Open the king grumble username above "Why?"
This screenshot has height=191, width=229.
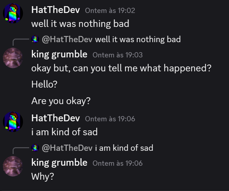coord(59,162)
